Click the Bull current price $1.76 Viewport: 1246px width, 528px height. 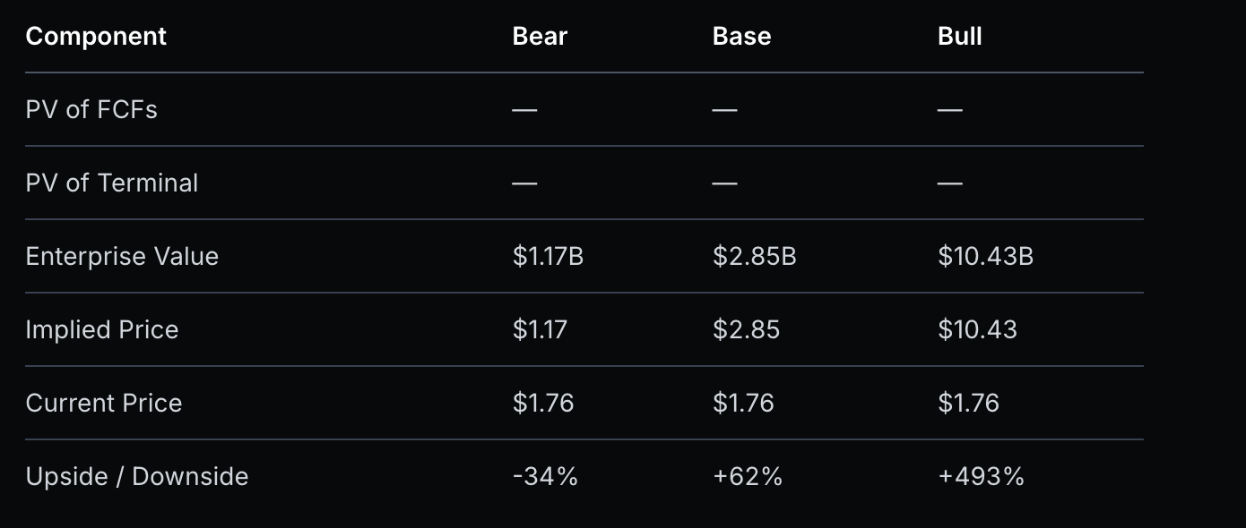click(x=968, y=404)
